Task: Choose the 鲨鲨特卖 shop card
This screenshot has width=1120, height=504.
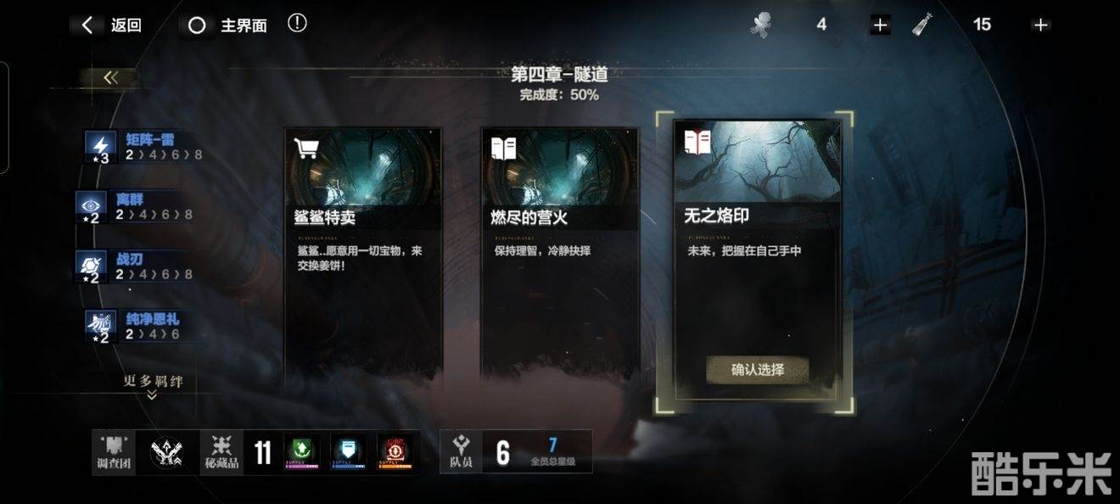Action: 363,255
